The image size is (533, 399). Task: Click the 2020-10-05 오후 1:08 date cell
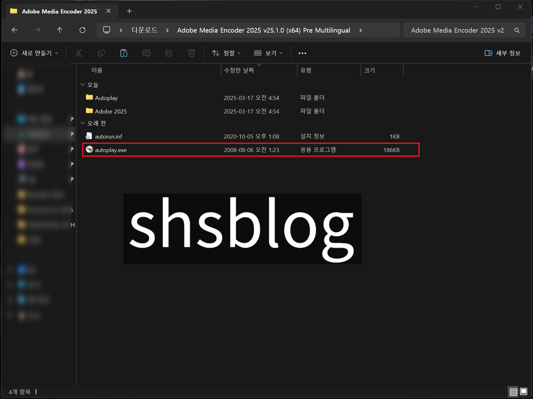[252, 137]
